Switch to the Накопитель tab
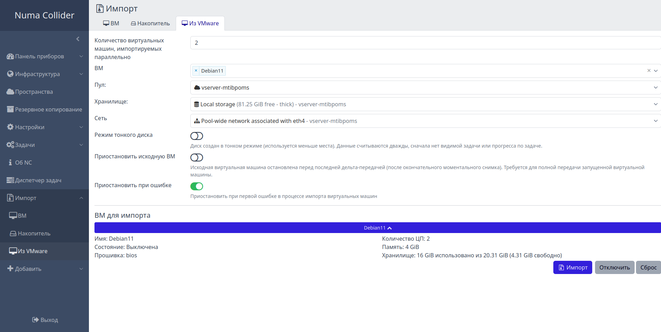Screen dimensions: 661x332 [150, 23]
